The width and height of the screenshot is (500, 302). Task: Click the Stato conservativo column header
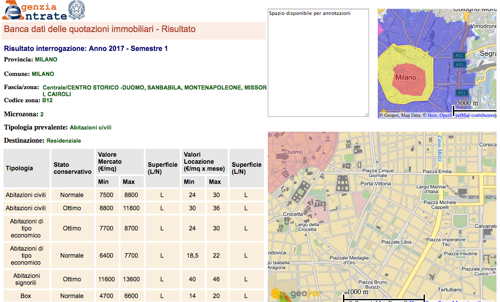(x=73, y=168)
